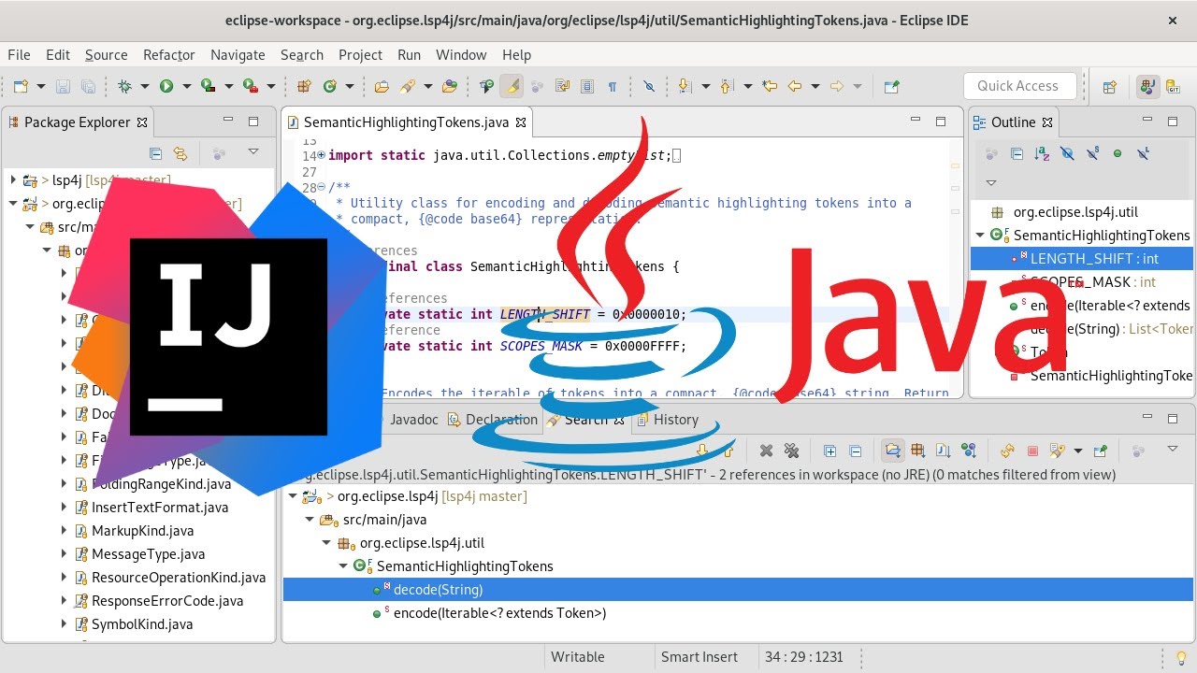Collapse all in Package Explorer toolbar
This screenshot has width=1197, height=673.
click(156, 153)
